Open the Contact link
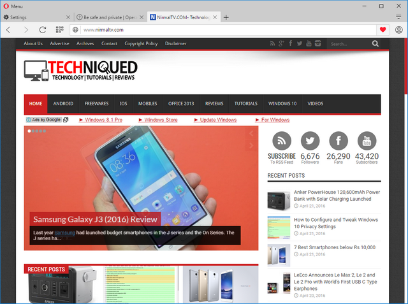The height and width of the screenshot is (304, 408). pyautogui.click(x=109, y=43)
